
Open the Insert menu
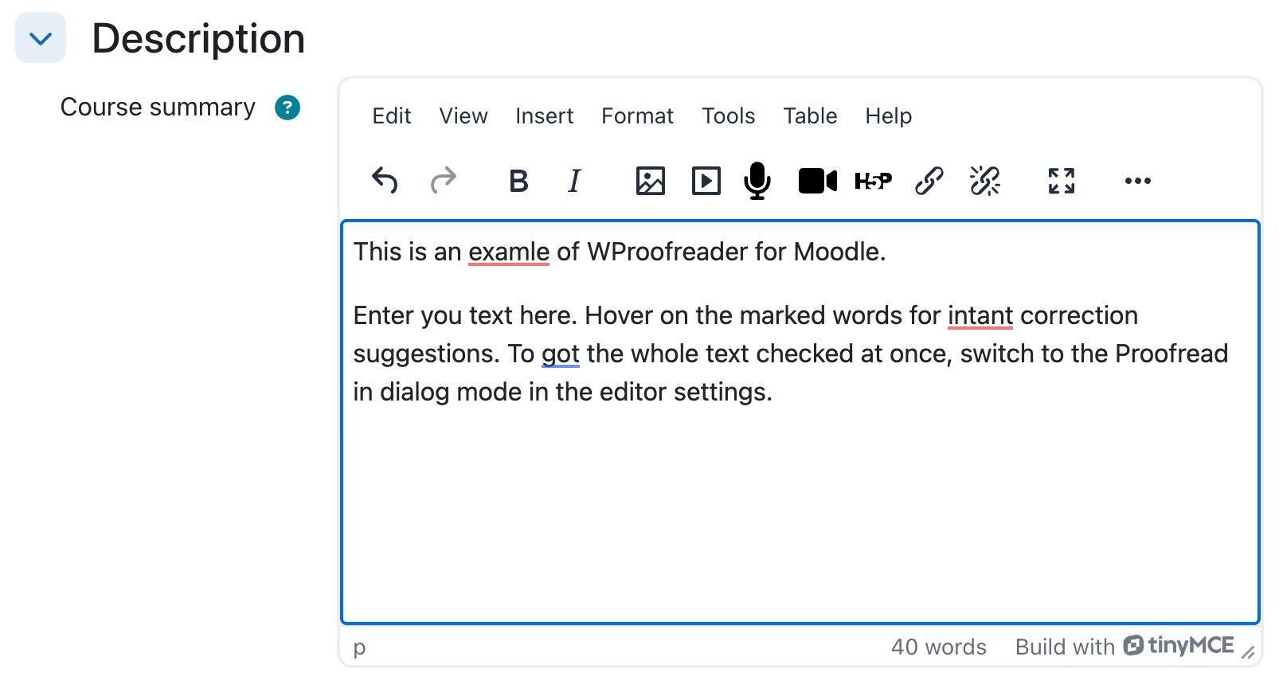(x=545, y=116)
